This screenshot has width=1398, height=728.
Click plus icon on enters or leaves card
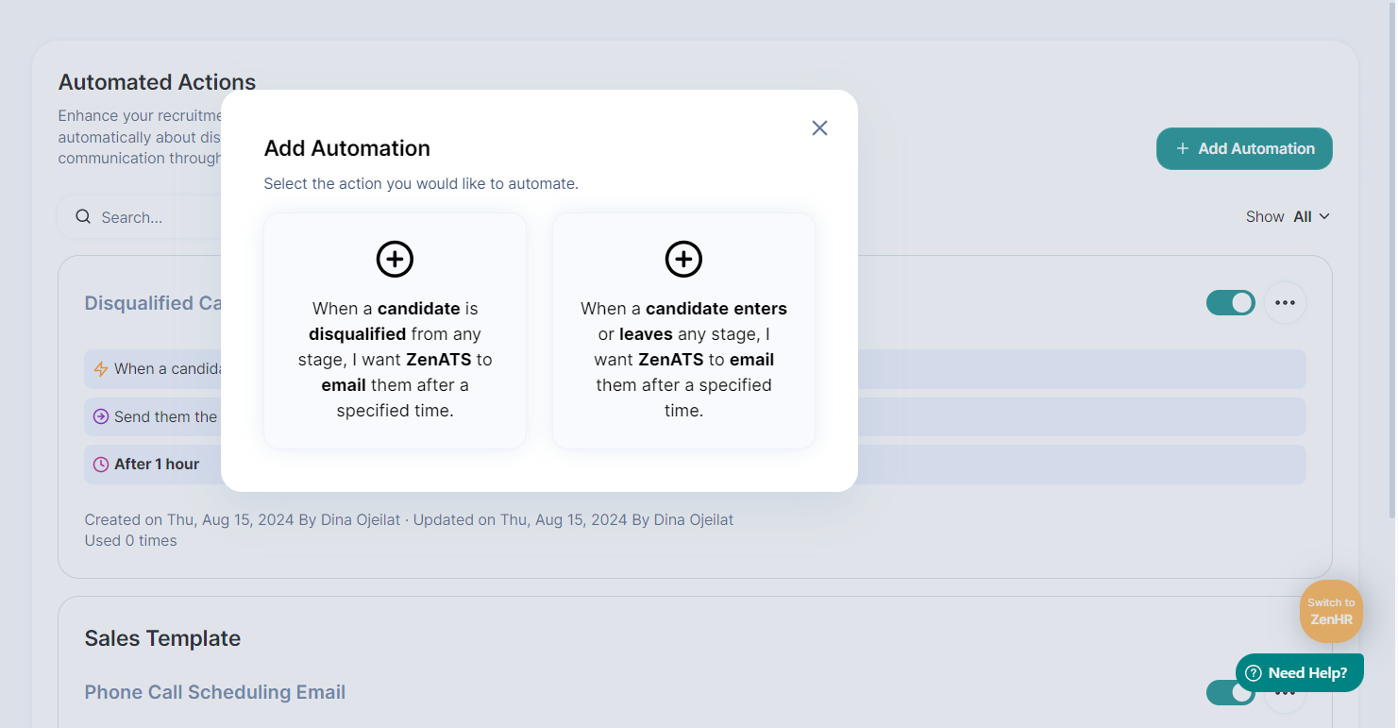(x=683, y=259)
